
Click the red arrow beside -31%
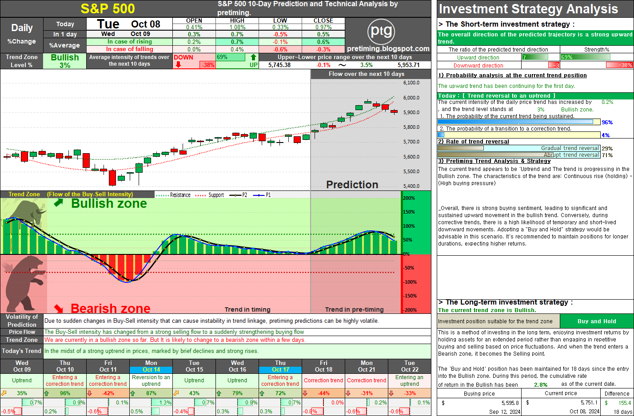pos(348,393)
